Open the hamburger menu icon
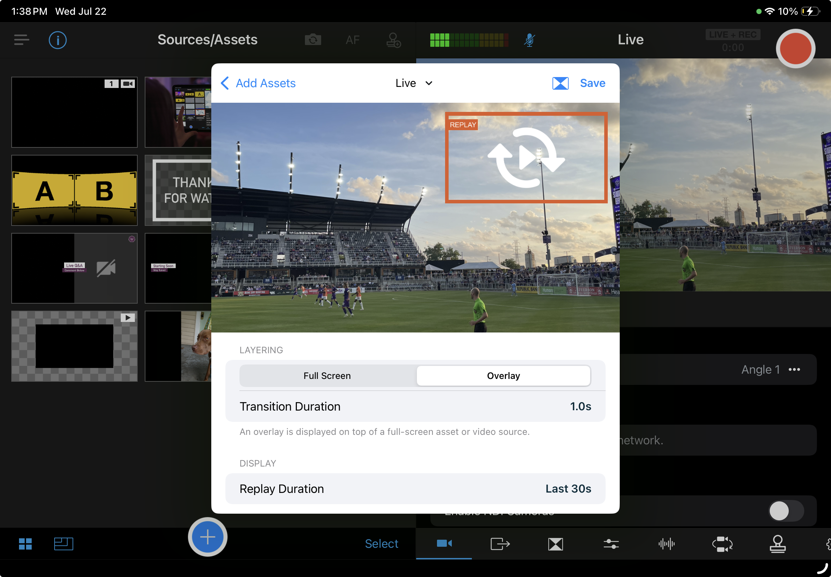Image resolution: width=831 pixels, height=577 pixels. 22,40
